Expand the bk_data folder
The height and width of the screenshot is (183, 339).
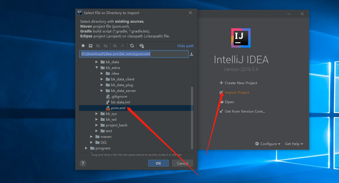point(96,62)
